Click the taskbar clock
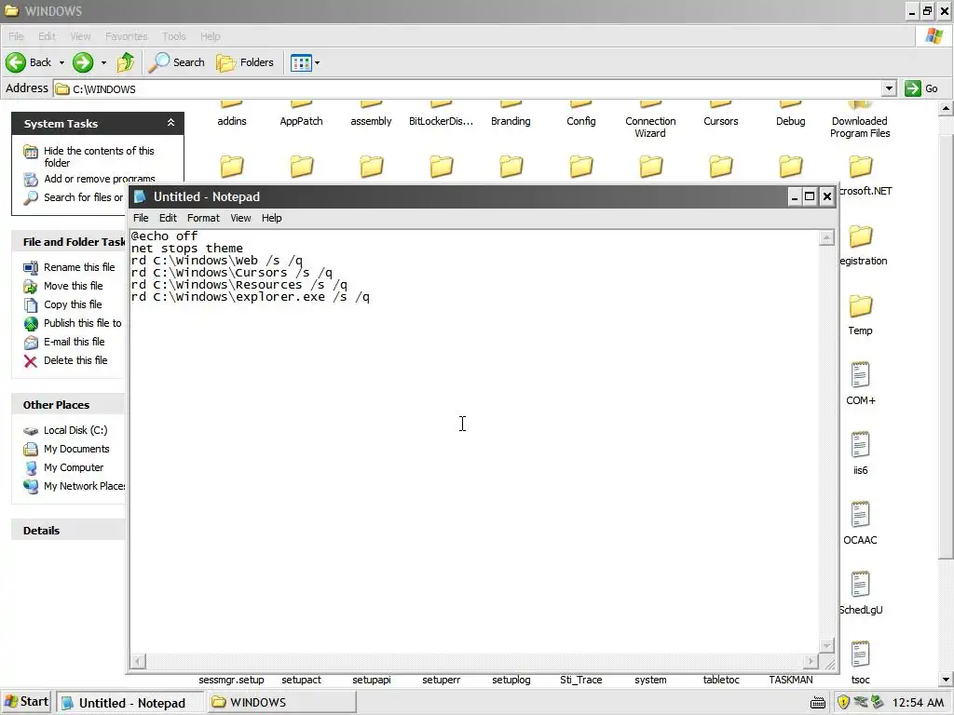The image size is (954, 715). (x=918, y=703)
